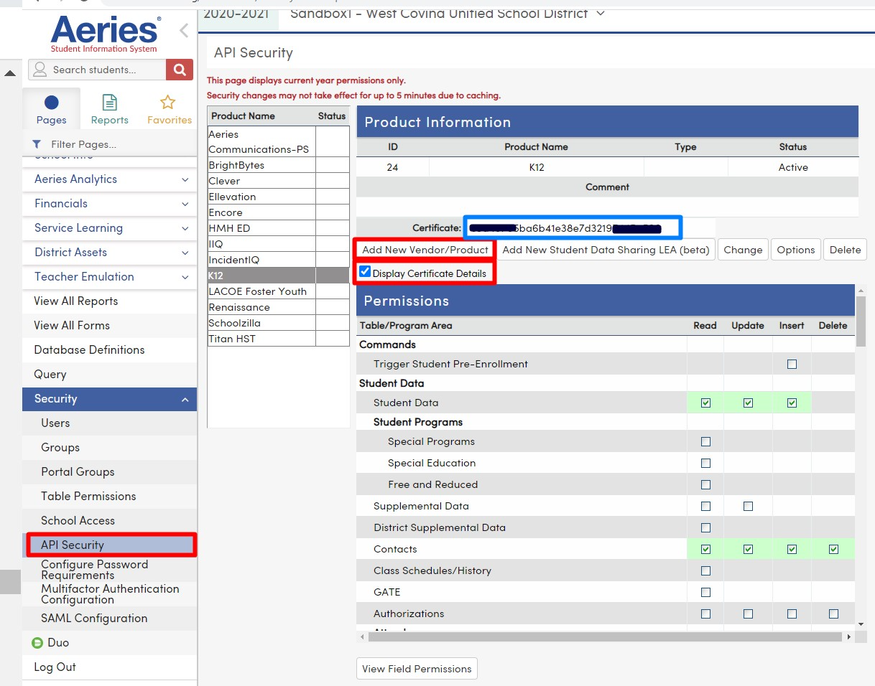Collapse sidebar with the left chevron
The image size is (875, 686).
(x=184, y=30)
